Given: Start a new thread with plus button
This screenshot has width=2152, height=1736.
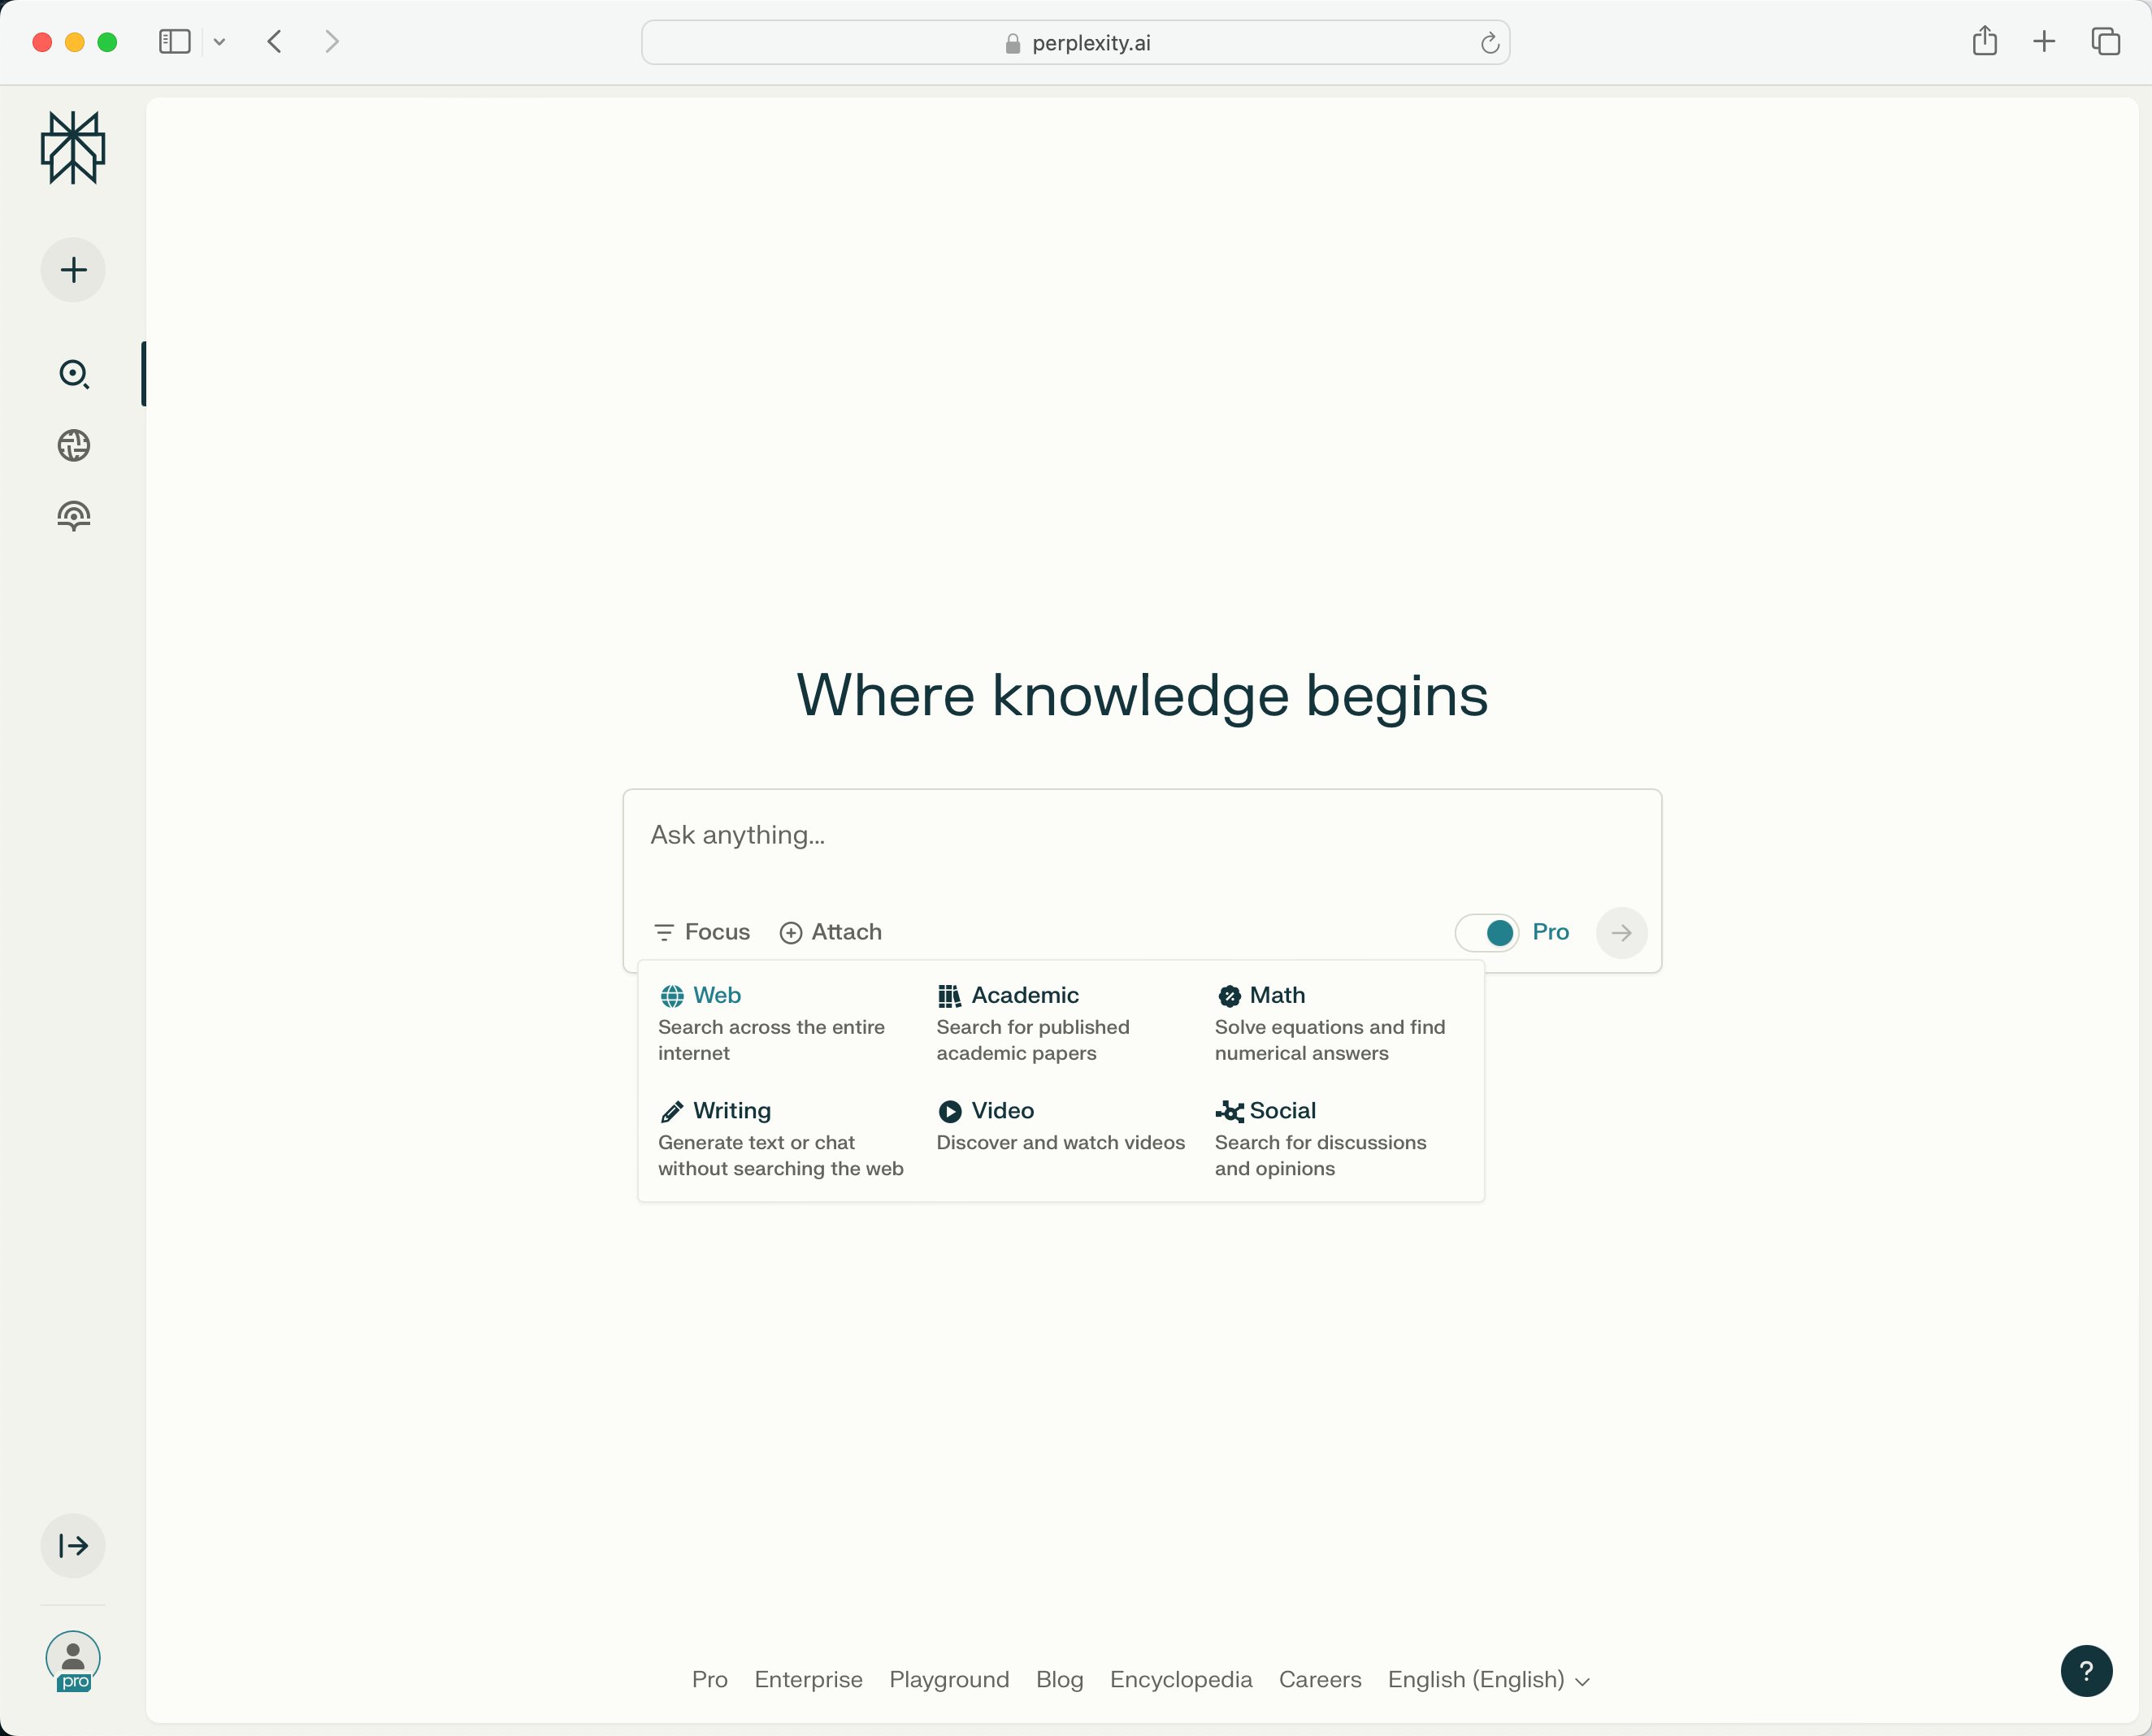Looking at the screenshot, I should [73, 270].
